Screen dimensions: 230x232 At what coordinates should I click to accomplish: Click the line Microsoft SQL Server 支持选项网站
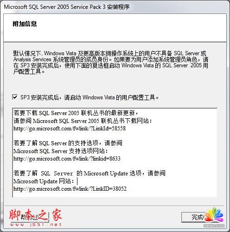(x=60, y=151)
